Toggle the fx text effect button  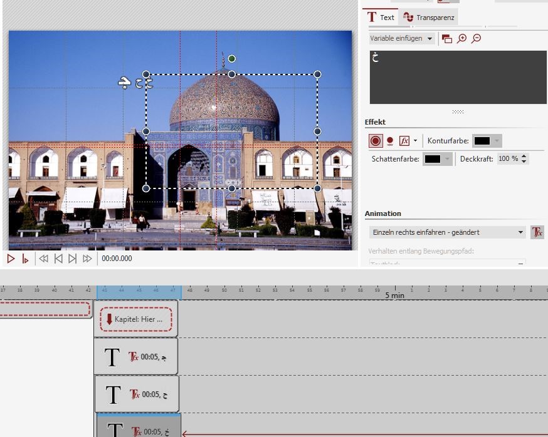404,141
